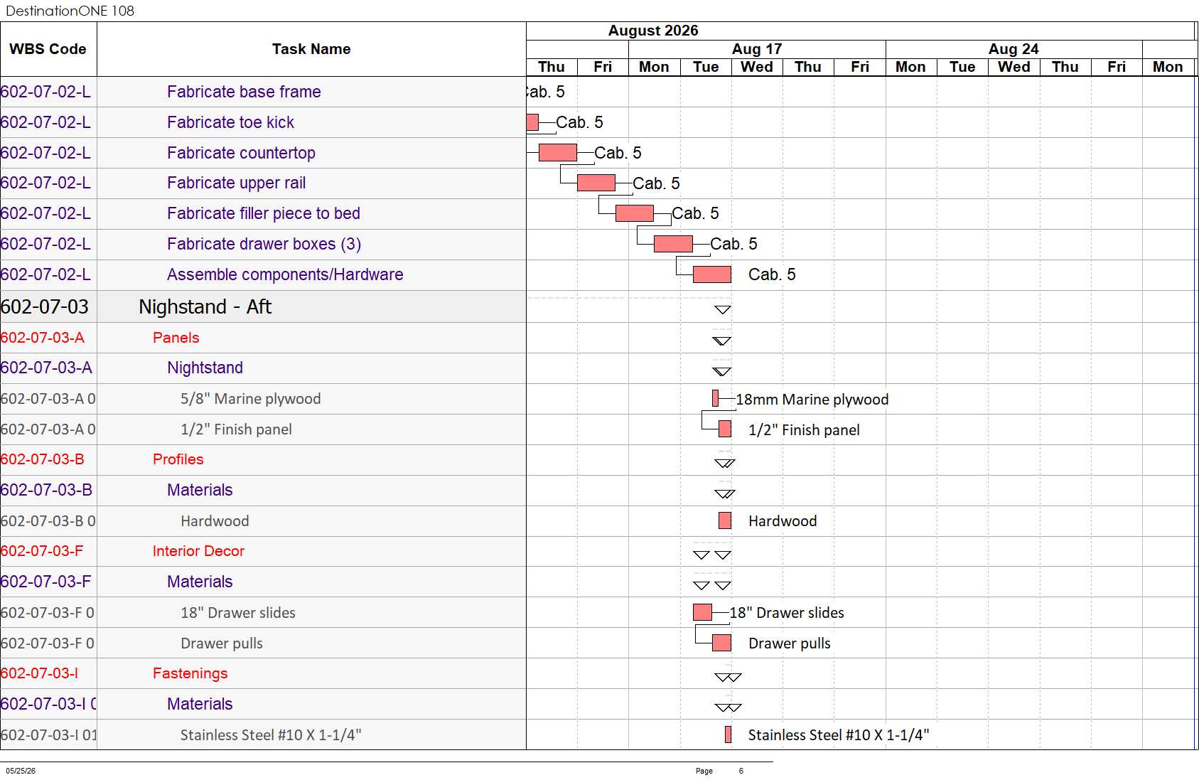
Task: Select '18" Drawer slides' in Task Name column
Action: pyautogui.click(x=237, y=613)
